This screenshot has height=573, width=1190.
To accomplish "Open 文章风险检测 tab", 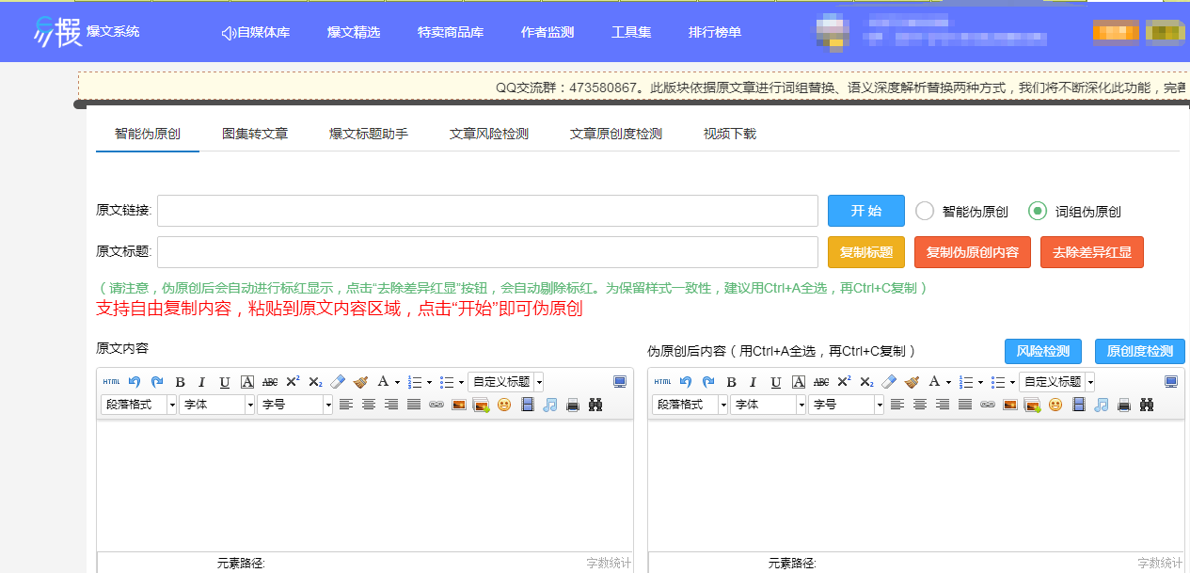I will click(489, 135).
